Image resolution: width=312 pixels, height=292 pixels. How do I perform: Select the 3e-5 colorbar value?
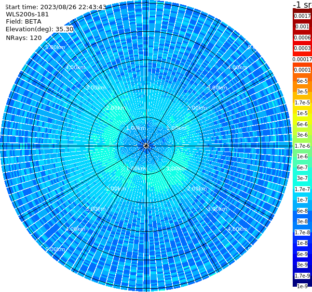coord(302,91)
